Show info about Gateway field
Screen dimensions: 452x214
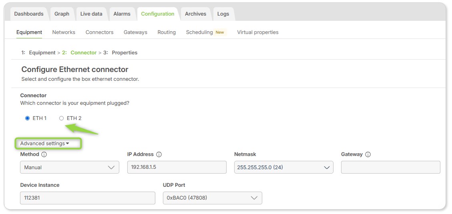(368, 154)
